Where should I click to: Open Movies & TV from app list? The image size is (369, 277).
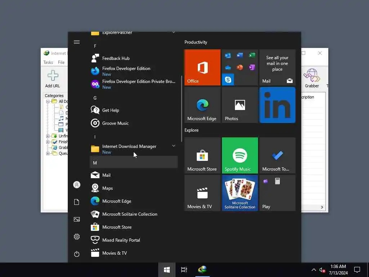click(x=134, y=253)
